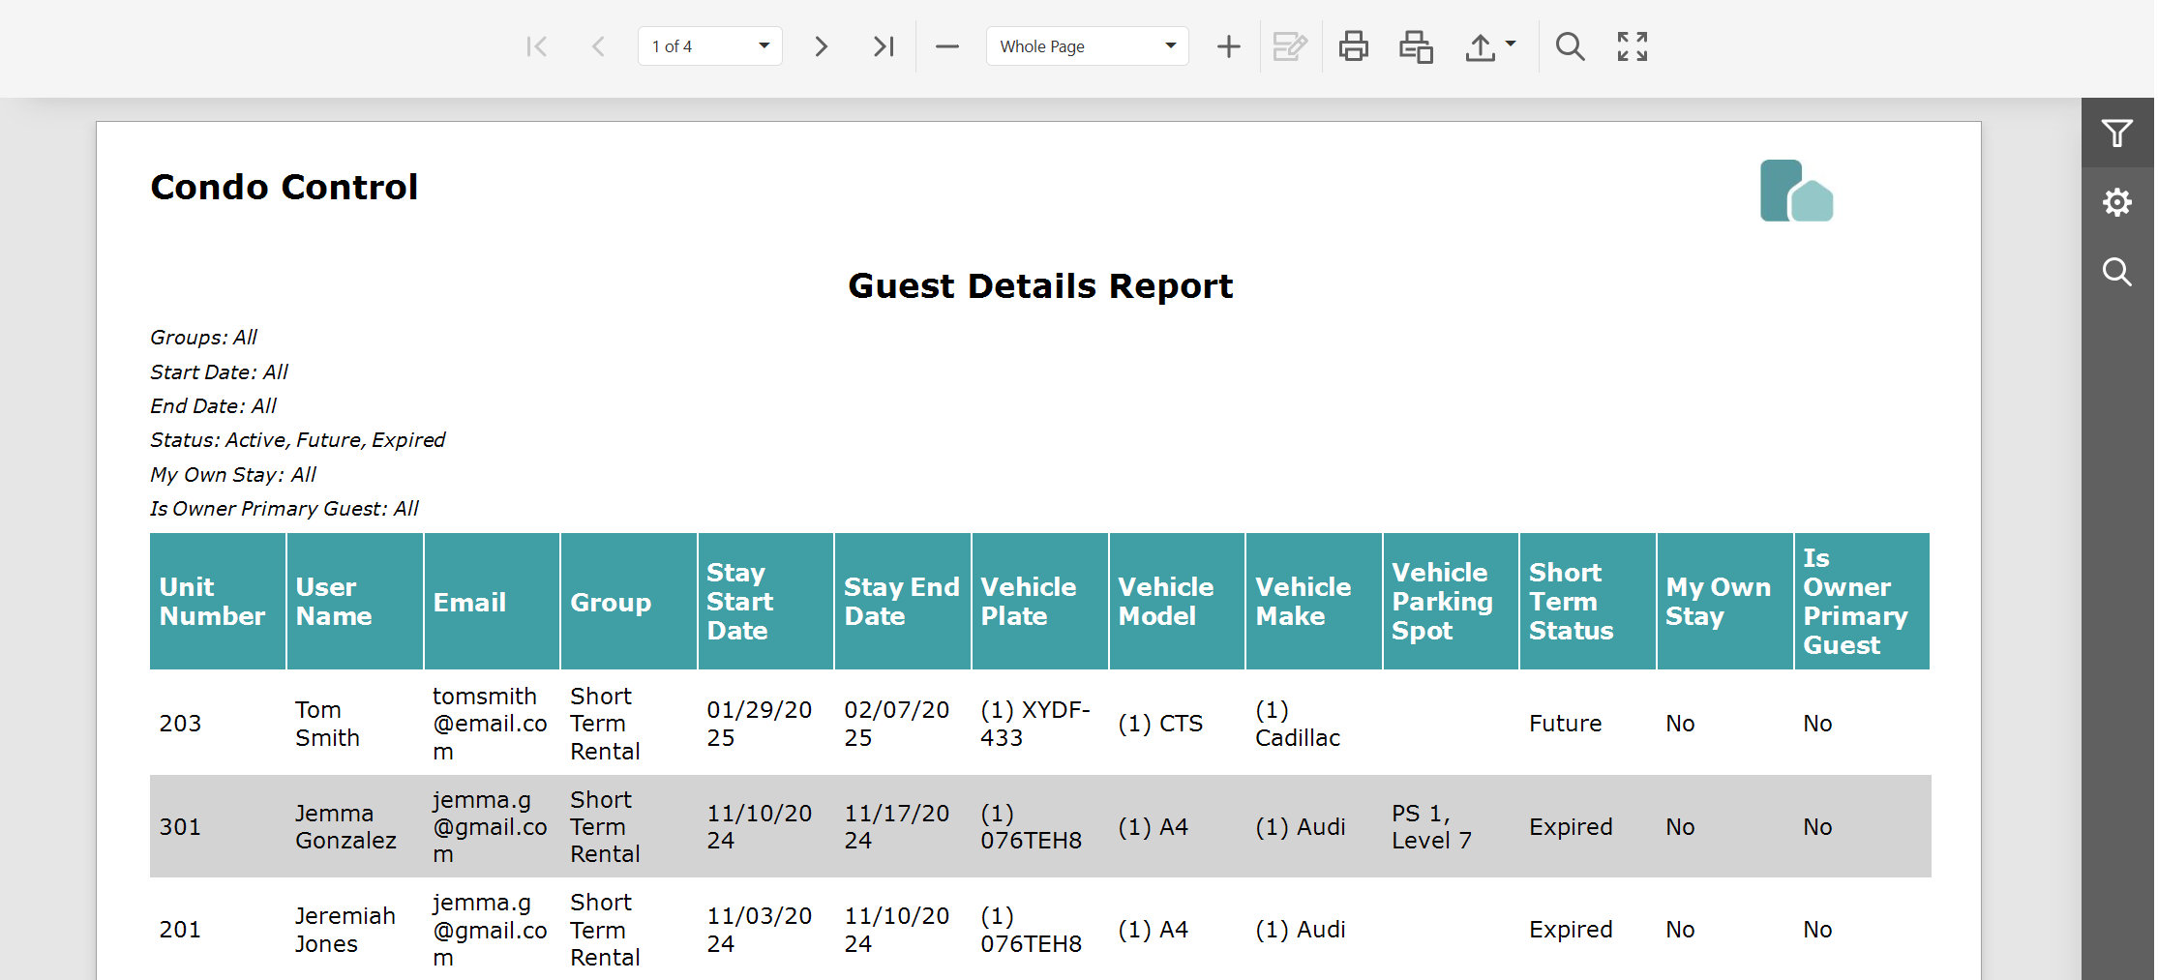Open the toolbar search icon
Screen dimensions: 2158x980
click(1570, 46)
